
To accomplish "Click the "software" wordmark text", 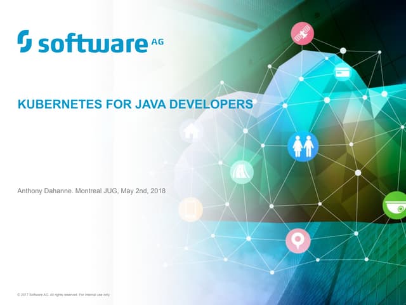I will click(x=91, y=44).
